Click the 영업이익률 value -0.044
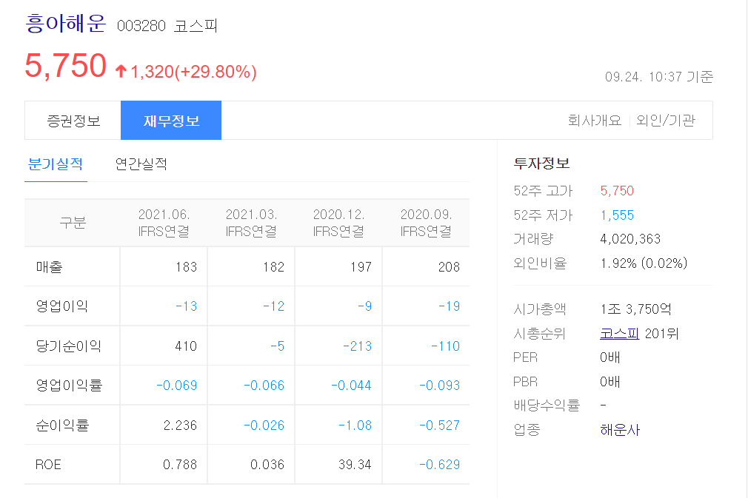Screen dimensions: 748x498 [351, 385]
